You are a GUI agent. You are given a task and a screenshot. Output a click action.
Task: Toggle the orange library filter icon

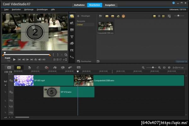pos(123,16)
